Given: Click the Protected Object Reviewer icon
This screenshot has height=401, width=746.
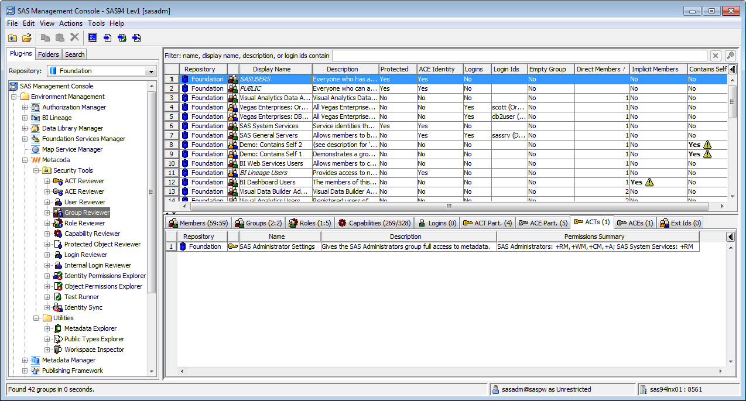Looking at the screenshot, I should 58,244.
